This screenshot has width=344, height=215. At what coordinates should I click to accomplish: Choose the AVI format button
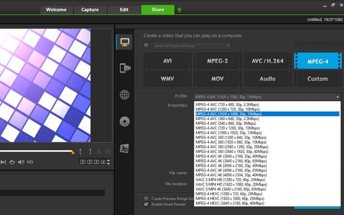[167, 61]
